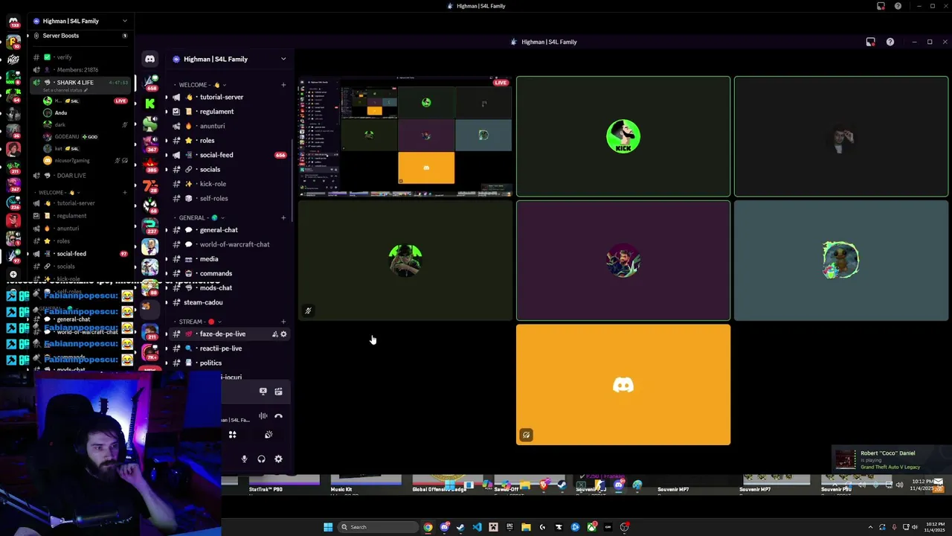This screenshot has height=536, width=952.
Task: Disconnect from voice call
Action: [x=278, y=416]
